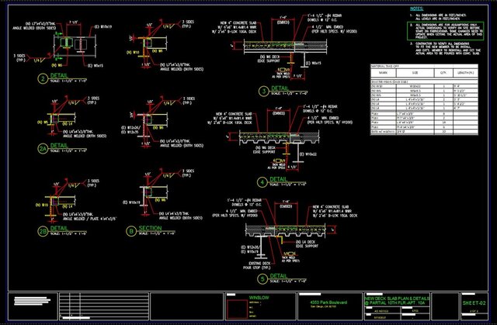Select the Detail 3 number bubble

[x=264, y=92]
